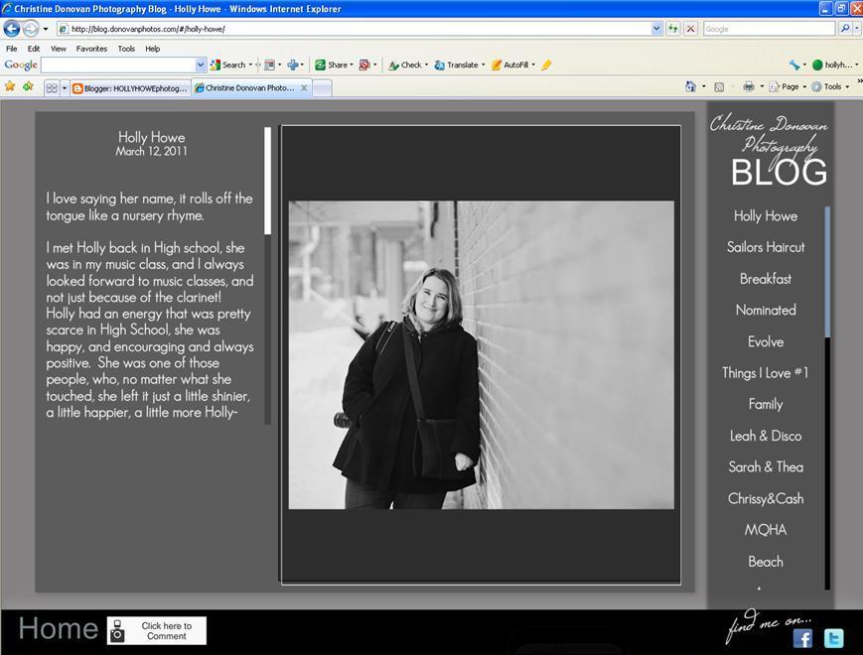Open the Favorites menu
This screenshot has height=655, width=863.
point(91,48)
